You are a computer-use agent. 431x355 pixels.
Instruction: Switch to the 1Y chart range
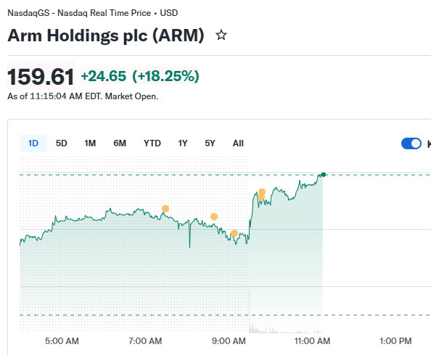click(183, 143)
